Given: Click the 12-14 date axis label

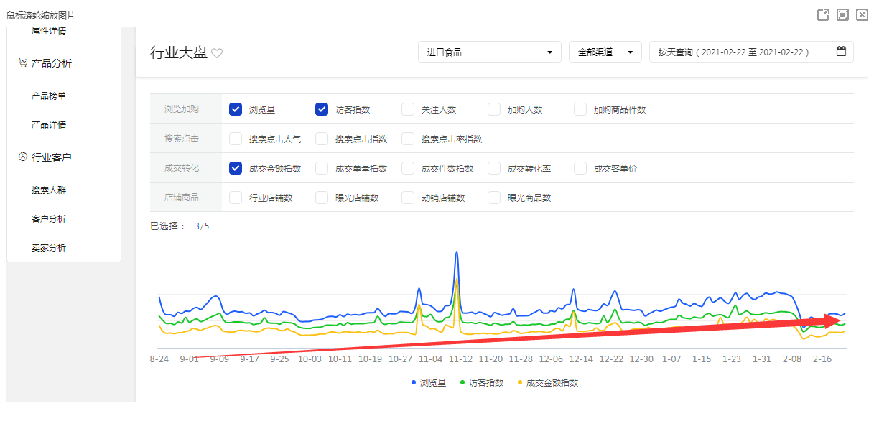Looking at the screenshot, I should (581, 359).
